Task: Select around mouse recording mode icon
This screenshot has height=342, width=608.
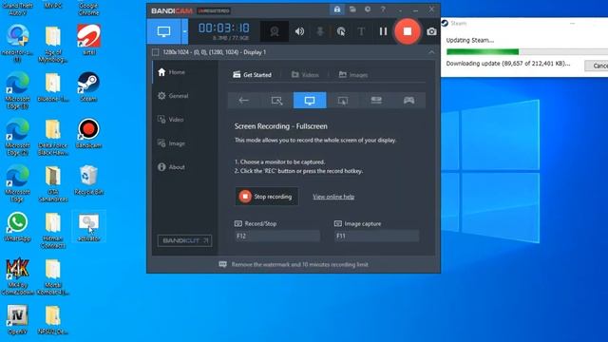Action: (x=343, y=101)
